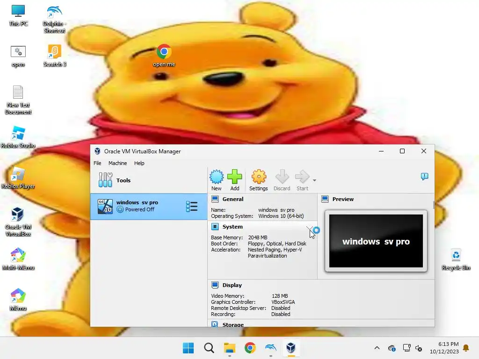The width and height of the screenshot is (479, 359).
Task: Click the green Add machine icon
Action: [235, 177]
